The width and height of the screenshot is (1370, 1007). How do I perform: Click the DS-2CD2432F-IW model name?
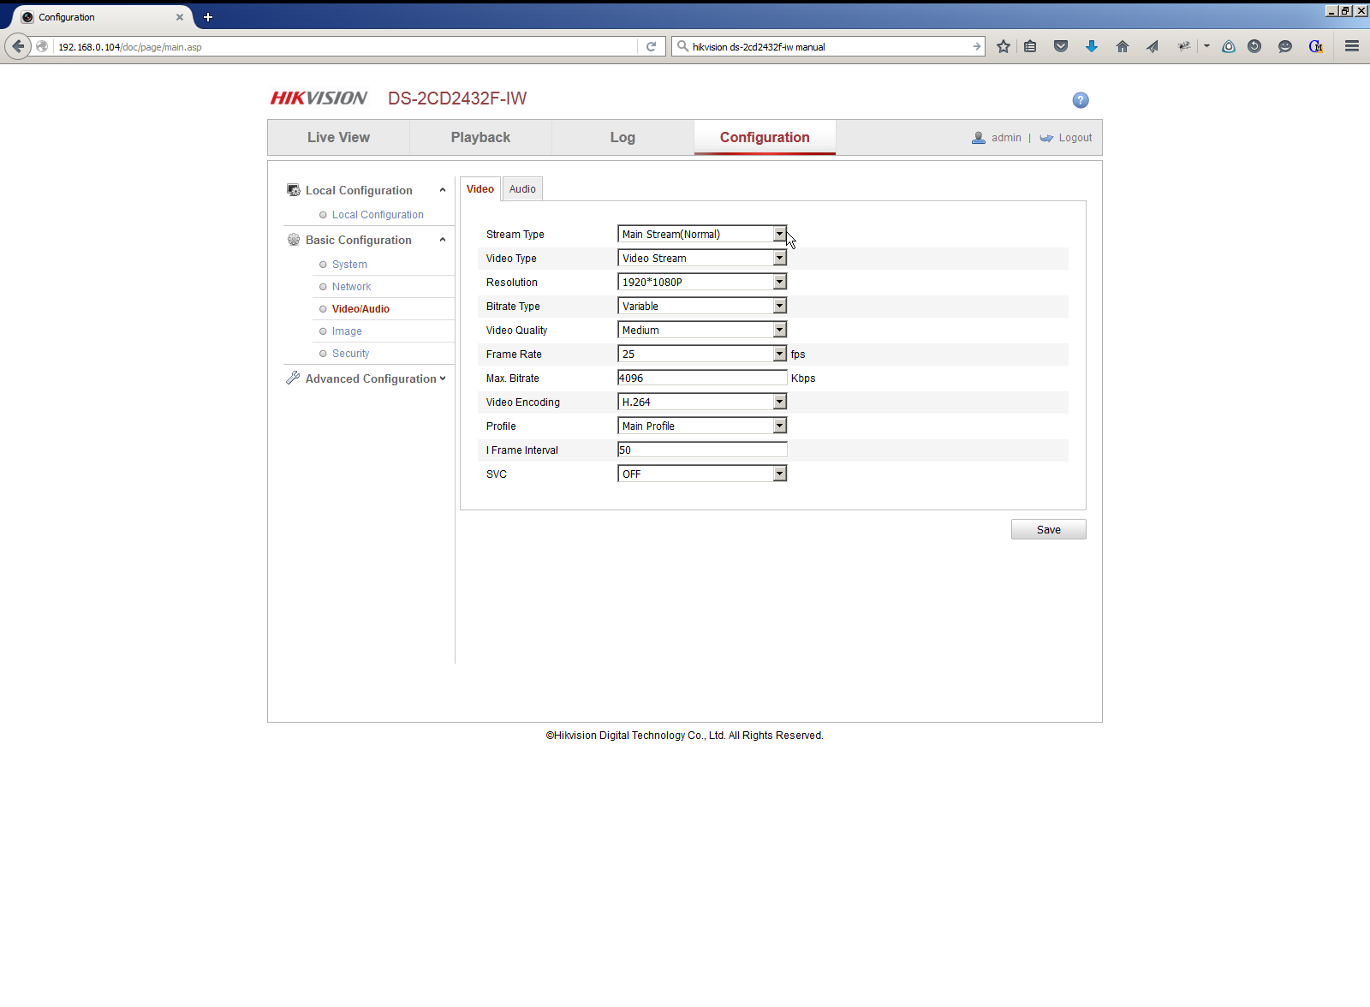[457, 98]
